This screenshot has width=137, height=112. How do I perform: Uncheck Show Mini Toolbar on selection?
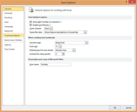31,22
